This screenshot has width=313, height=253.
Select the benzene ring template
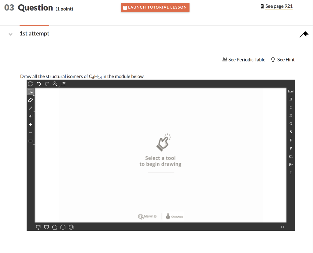point(71,227)
